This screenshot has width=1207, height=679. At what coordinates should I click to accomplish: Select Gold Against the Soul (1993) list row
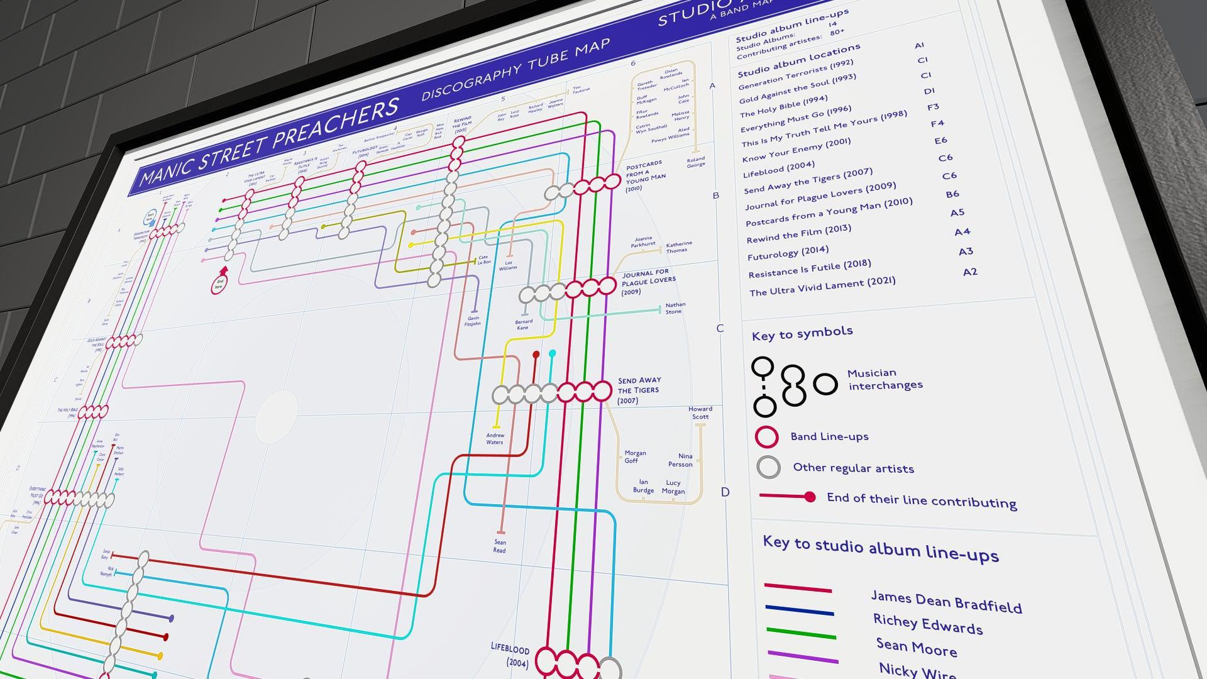point(798,90)
